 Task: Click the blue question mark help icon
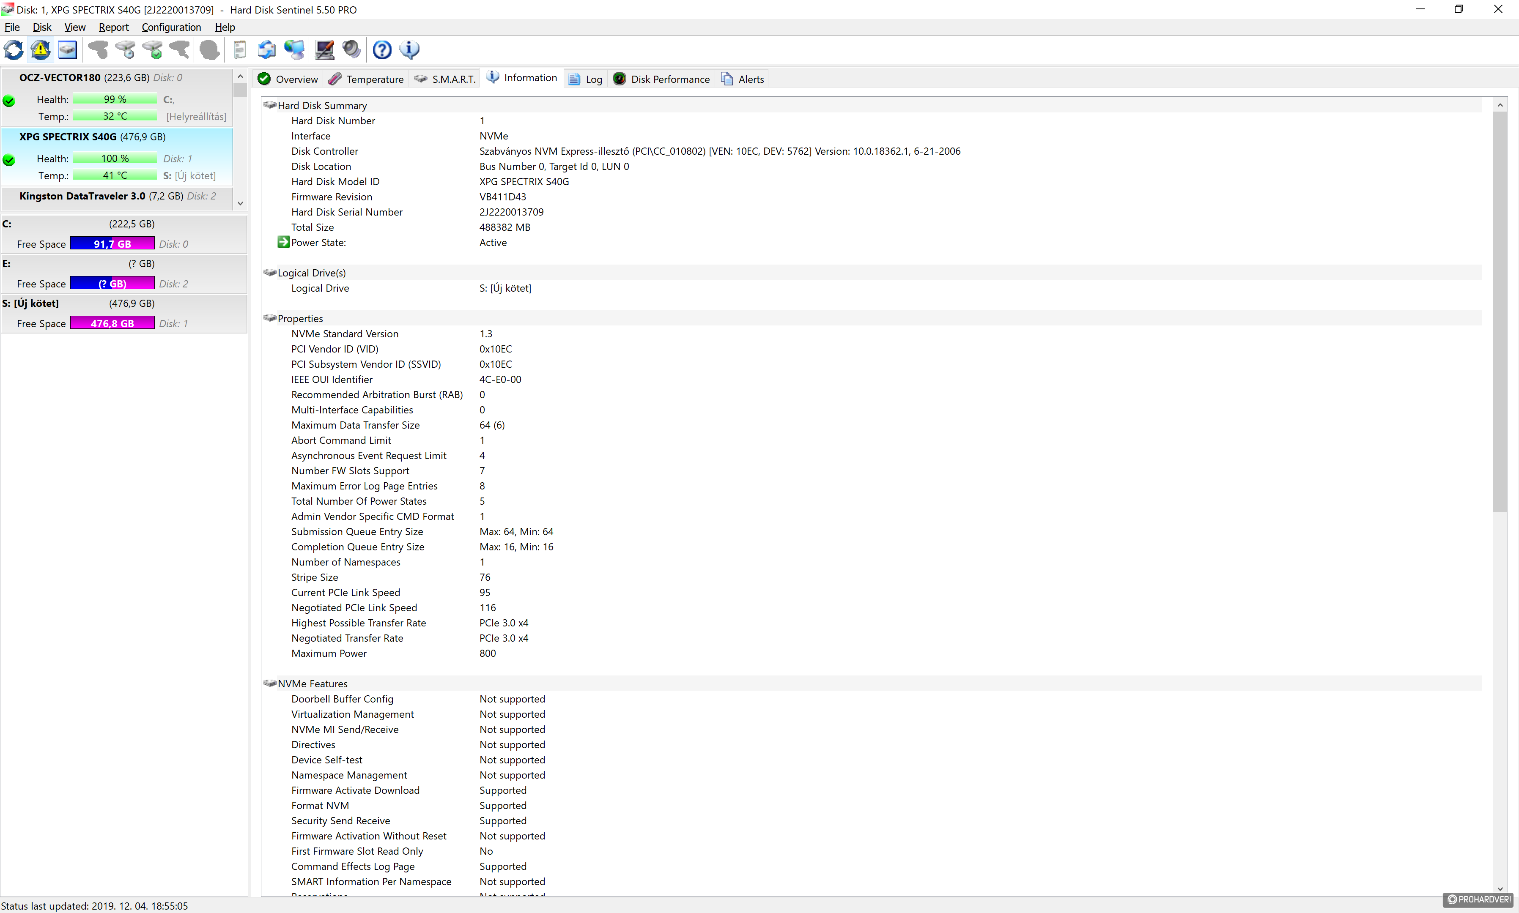(x=382, y=50)
